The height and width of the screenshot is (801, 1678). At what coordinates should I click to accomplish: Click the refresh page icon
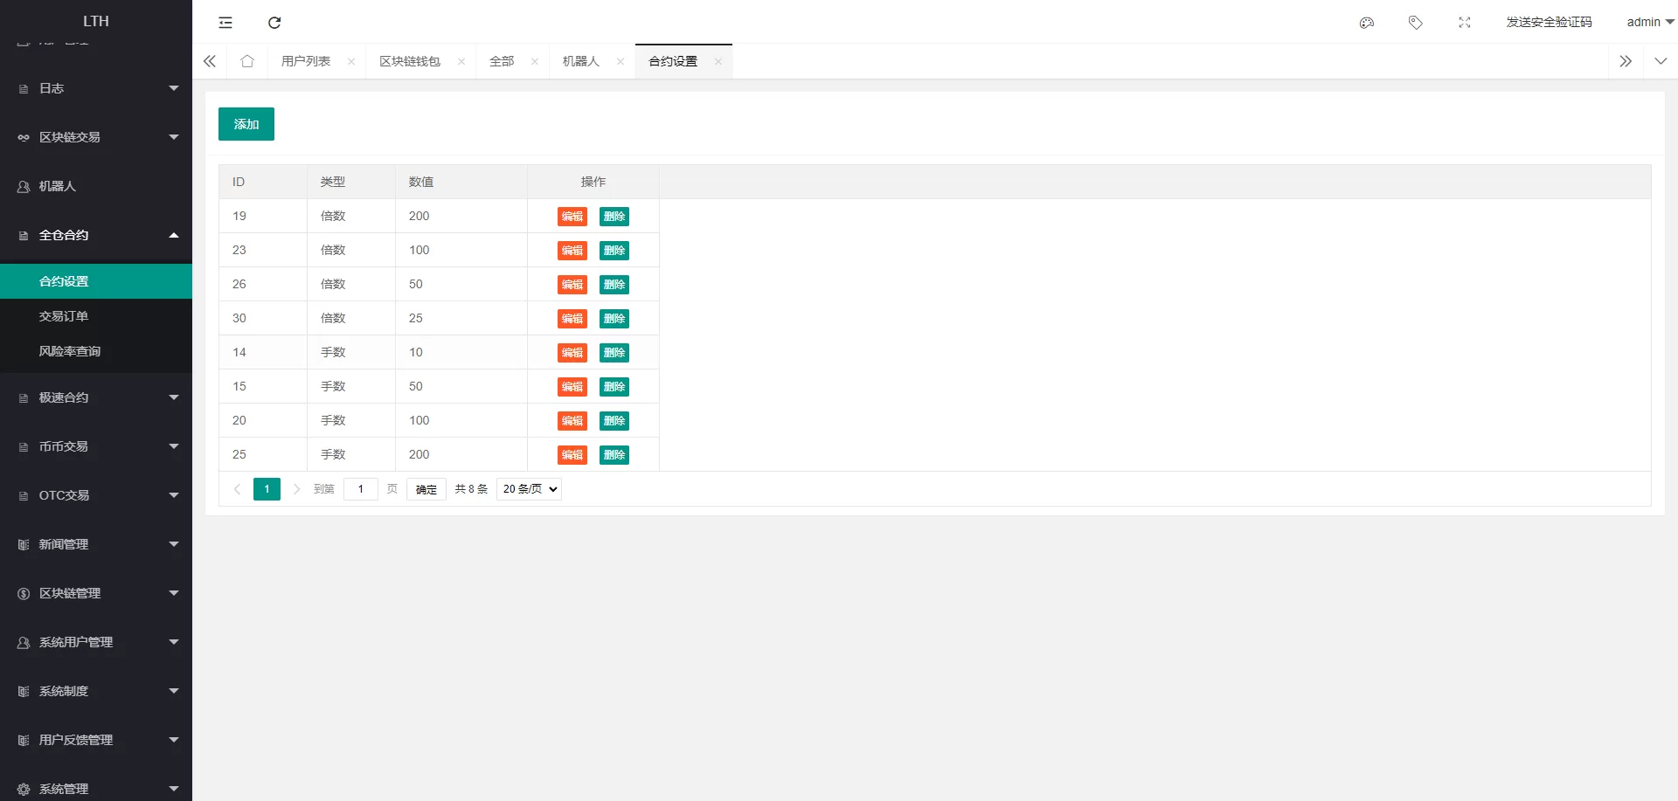(274, 23)
